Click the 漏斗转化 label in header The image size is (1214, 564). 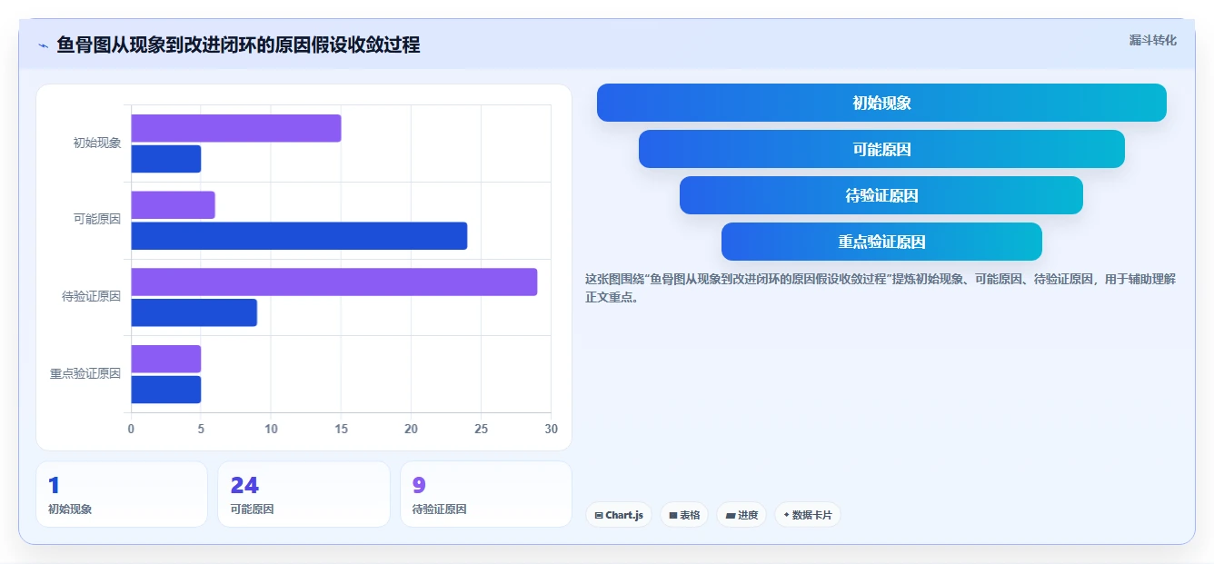1152,41
